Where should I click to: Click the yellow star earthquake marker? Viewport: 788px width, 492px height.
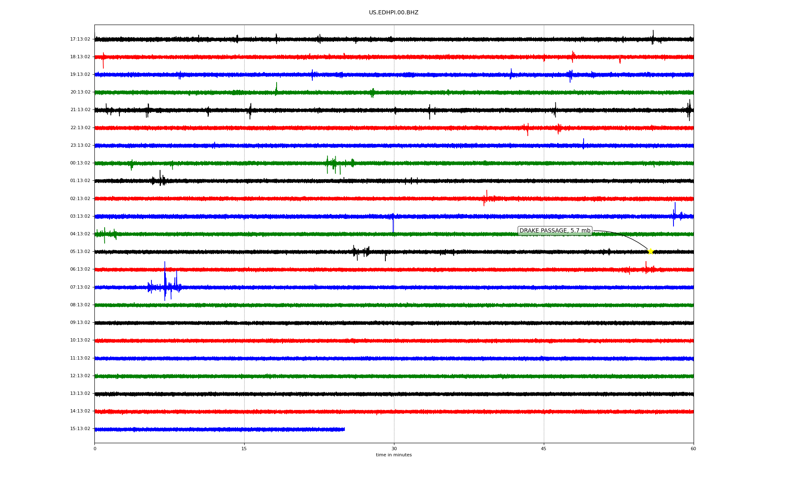pos(651,251)
